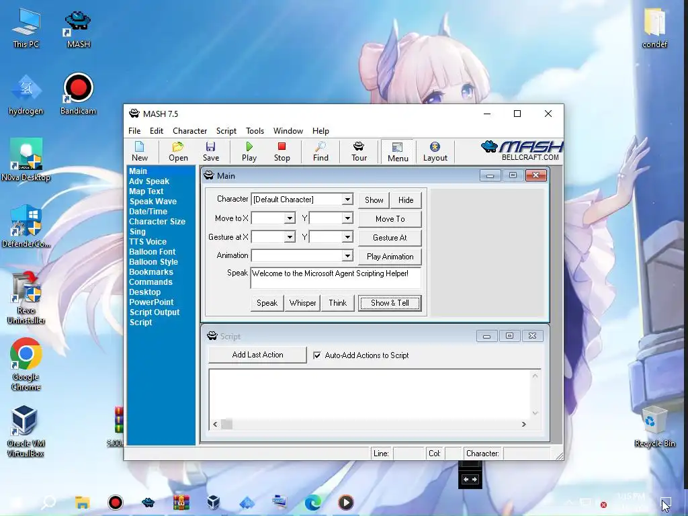Select Adv Speak in the sidebar
Viewport: 688px width, 516px height.
tap(148, 181)
